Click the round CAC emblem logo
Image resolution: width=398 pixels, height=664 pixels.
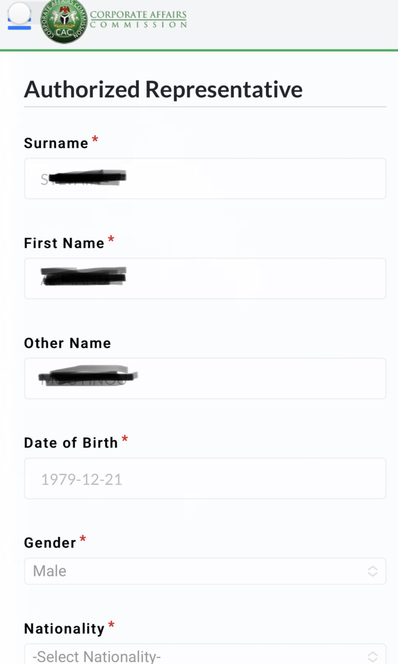[x=64, y=21]
